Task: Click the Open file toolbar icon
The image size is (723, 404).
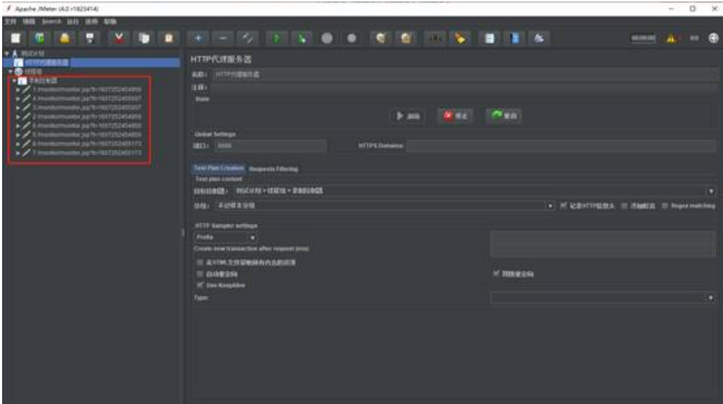Action: [x=65, y=38]
